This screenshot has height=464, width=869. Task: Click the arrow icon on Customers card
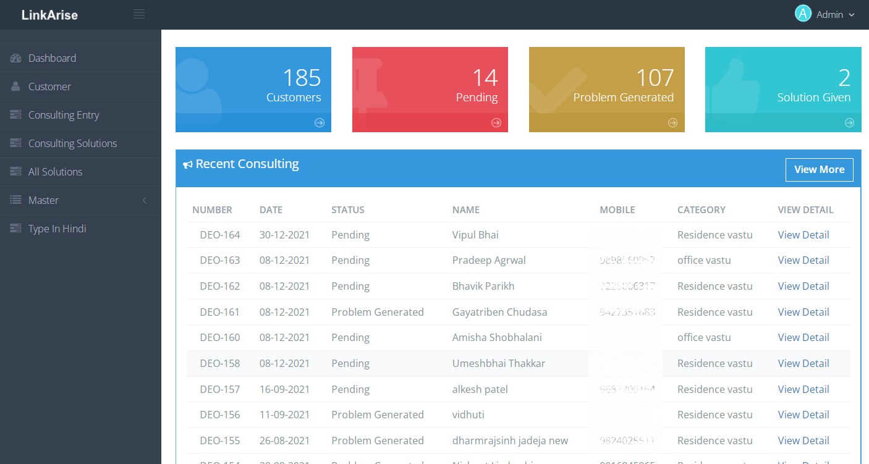(320, 122)
